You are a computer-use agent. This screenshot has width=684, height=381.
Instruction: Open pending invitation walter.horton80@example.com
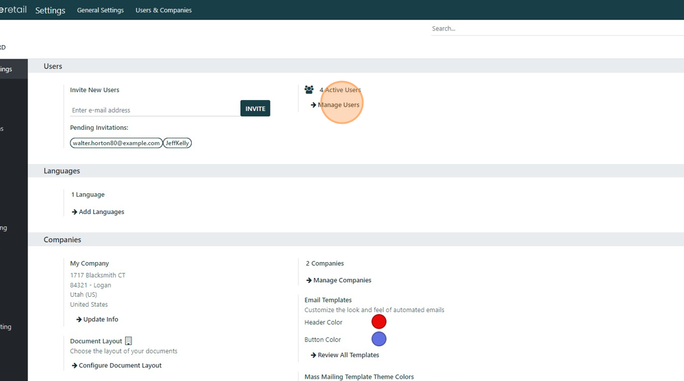click(x=116, y=143)
